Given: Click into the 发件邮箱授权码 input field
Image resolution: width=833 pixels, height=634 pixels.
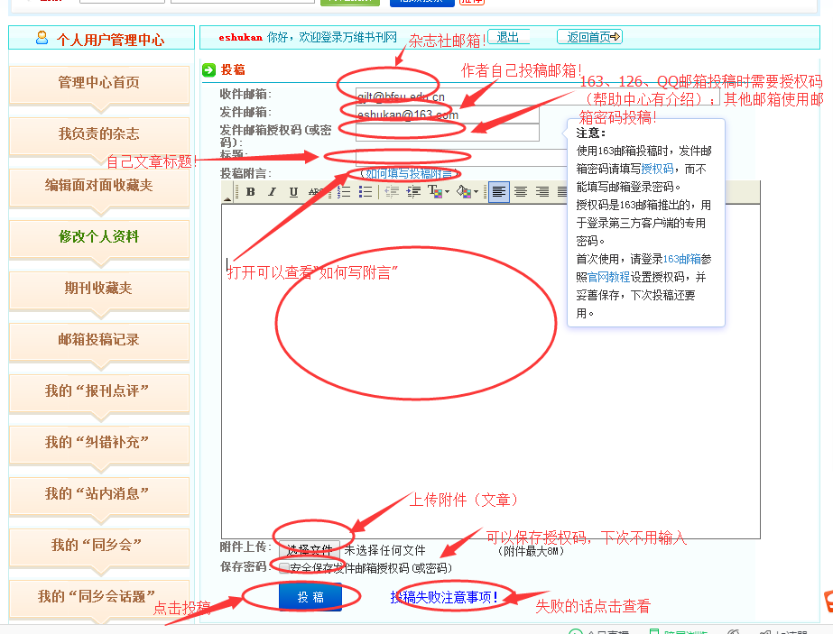Looking at the screenshot, I should 448,133.
